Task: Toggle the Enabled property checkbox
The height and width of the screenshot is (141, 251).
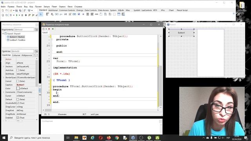Action: (x=18, y=117)
